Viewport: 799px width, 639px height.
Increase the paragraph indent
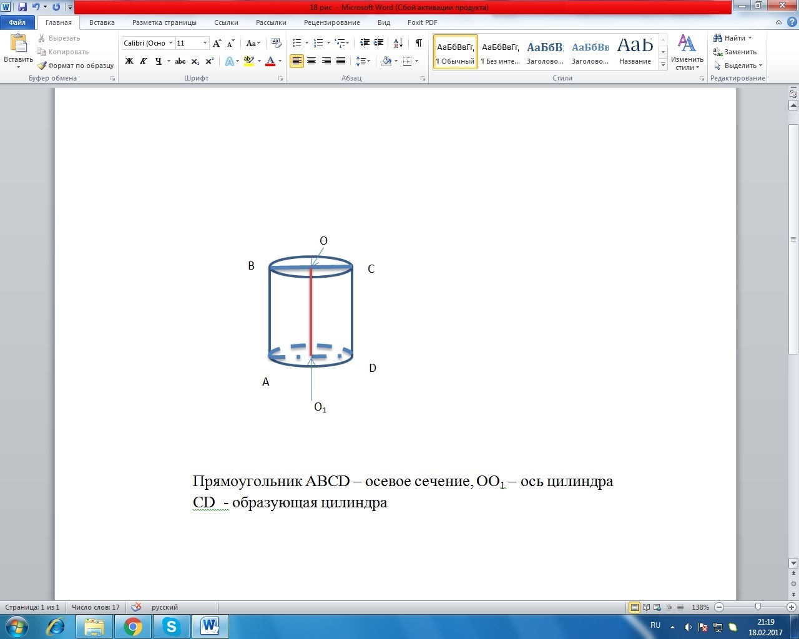pos(379,43)
